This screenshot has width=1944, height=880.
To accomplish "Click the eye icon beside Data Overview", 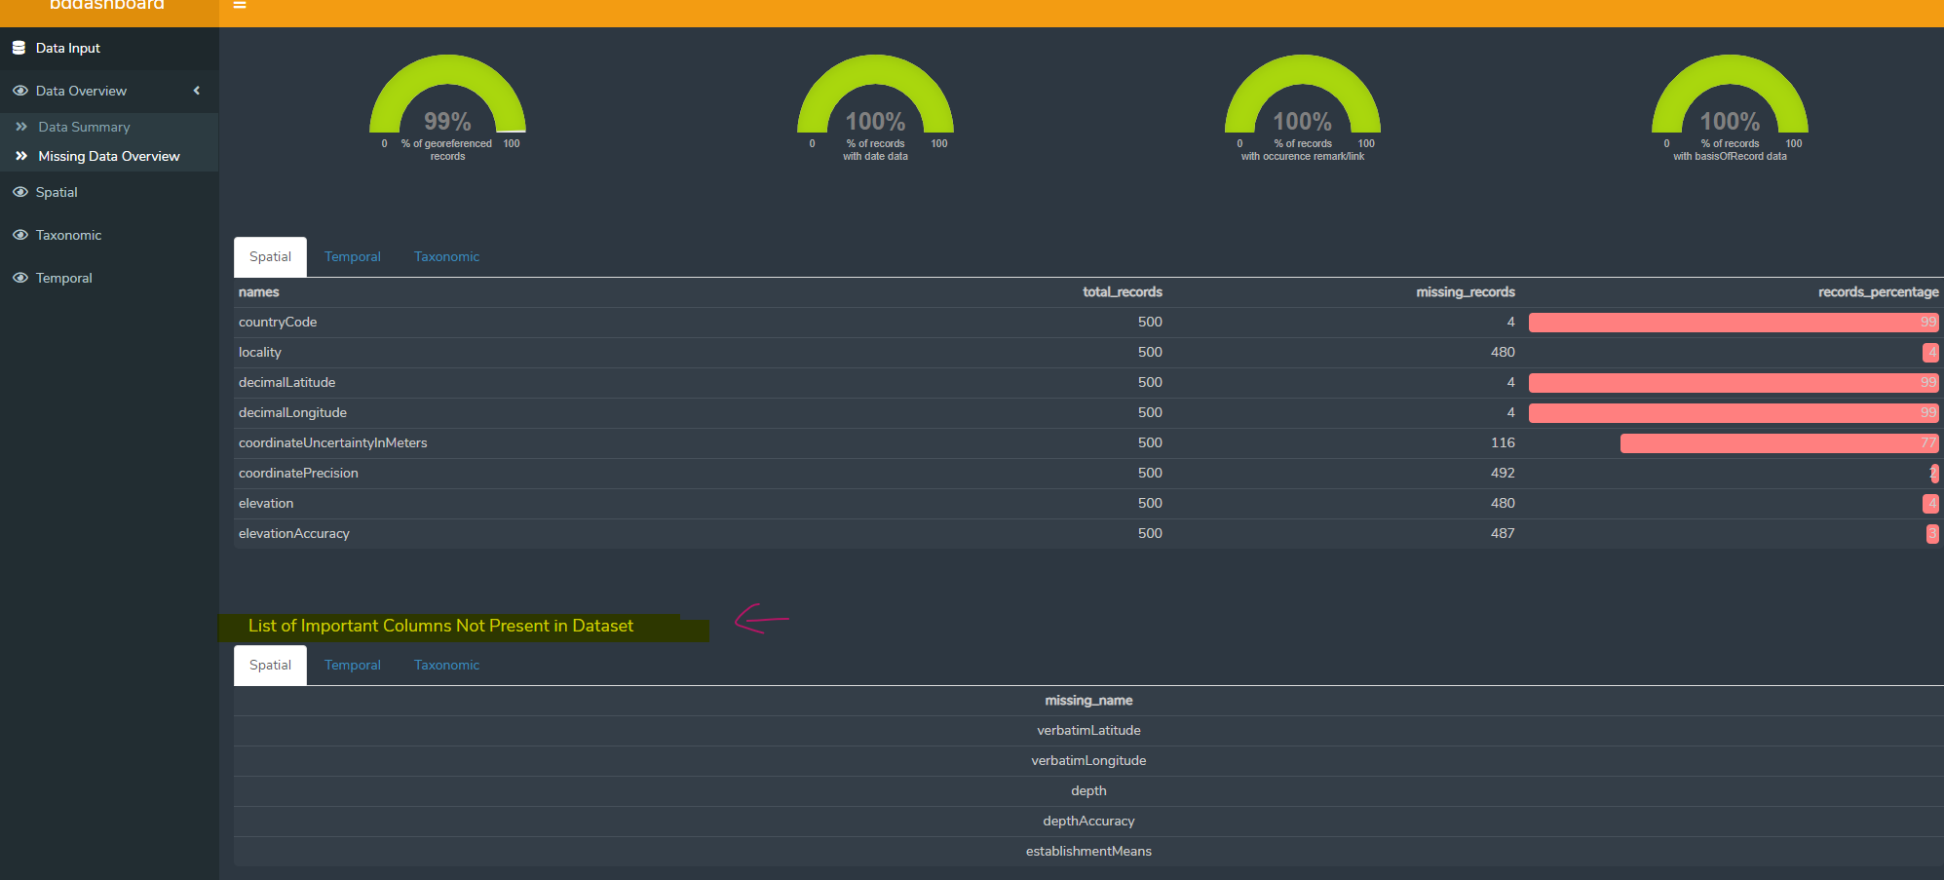I will [x=19, y=91].
